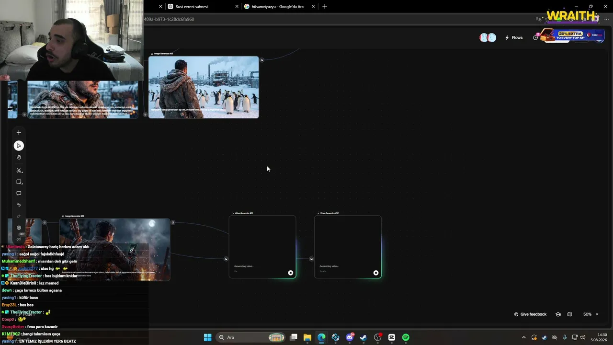The width and height of the screenshot is (613, 345).
Task: Choose the scissors cut tool
Action: point(19,171)
